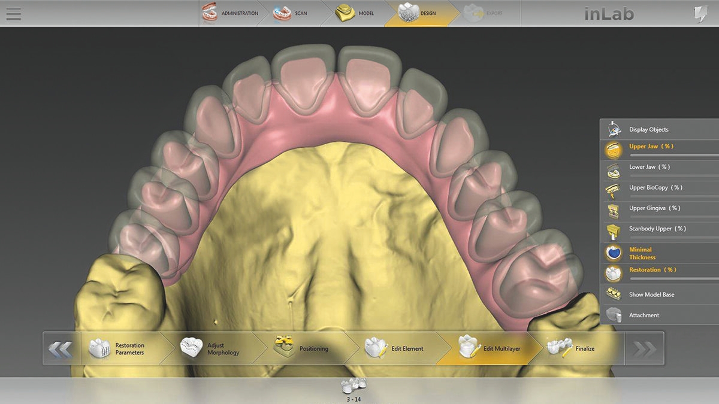Screen dimensions: 719x404
Task: Open the Restoration Parameters step
Action: pos(120,349)
